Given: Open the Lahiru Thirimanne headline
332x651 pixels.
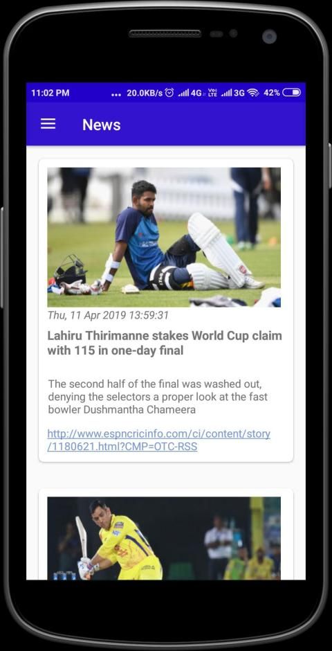Looking at the screenshot, I should (x=165, y=343).
